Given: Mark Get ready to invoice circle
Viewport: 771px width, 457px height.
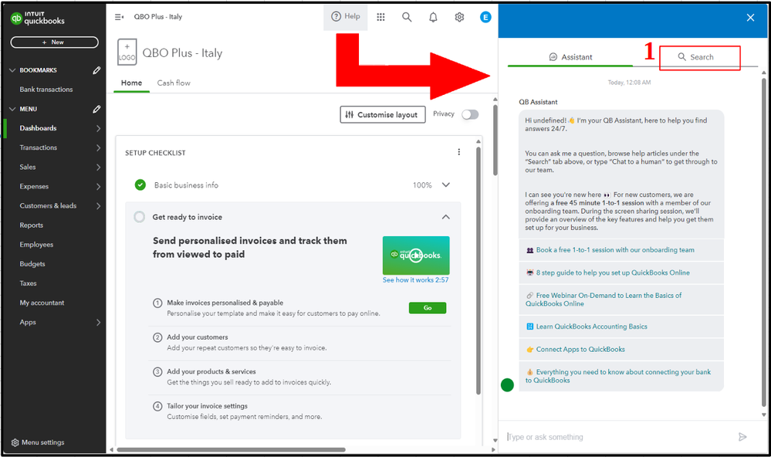Looking at the screenshot, I should 140,217.
